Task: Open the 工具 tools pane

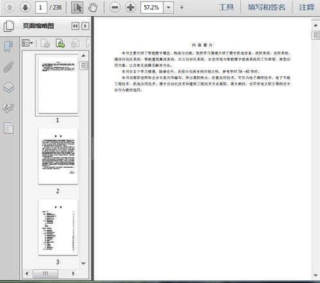Action: (x=226, y=8)
